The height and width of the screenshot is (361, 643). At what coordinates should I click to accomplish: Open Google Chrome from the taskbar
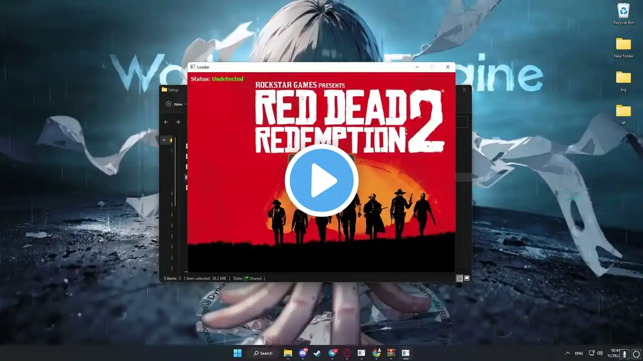pos(376,353)
